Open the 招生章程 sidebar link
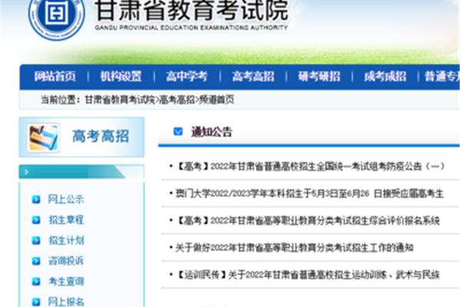 [66, 220]
